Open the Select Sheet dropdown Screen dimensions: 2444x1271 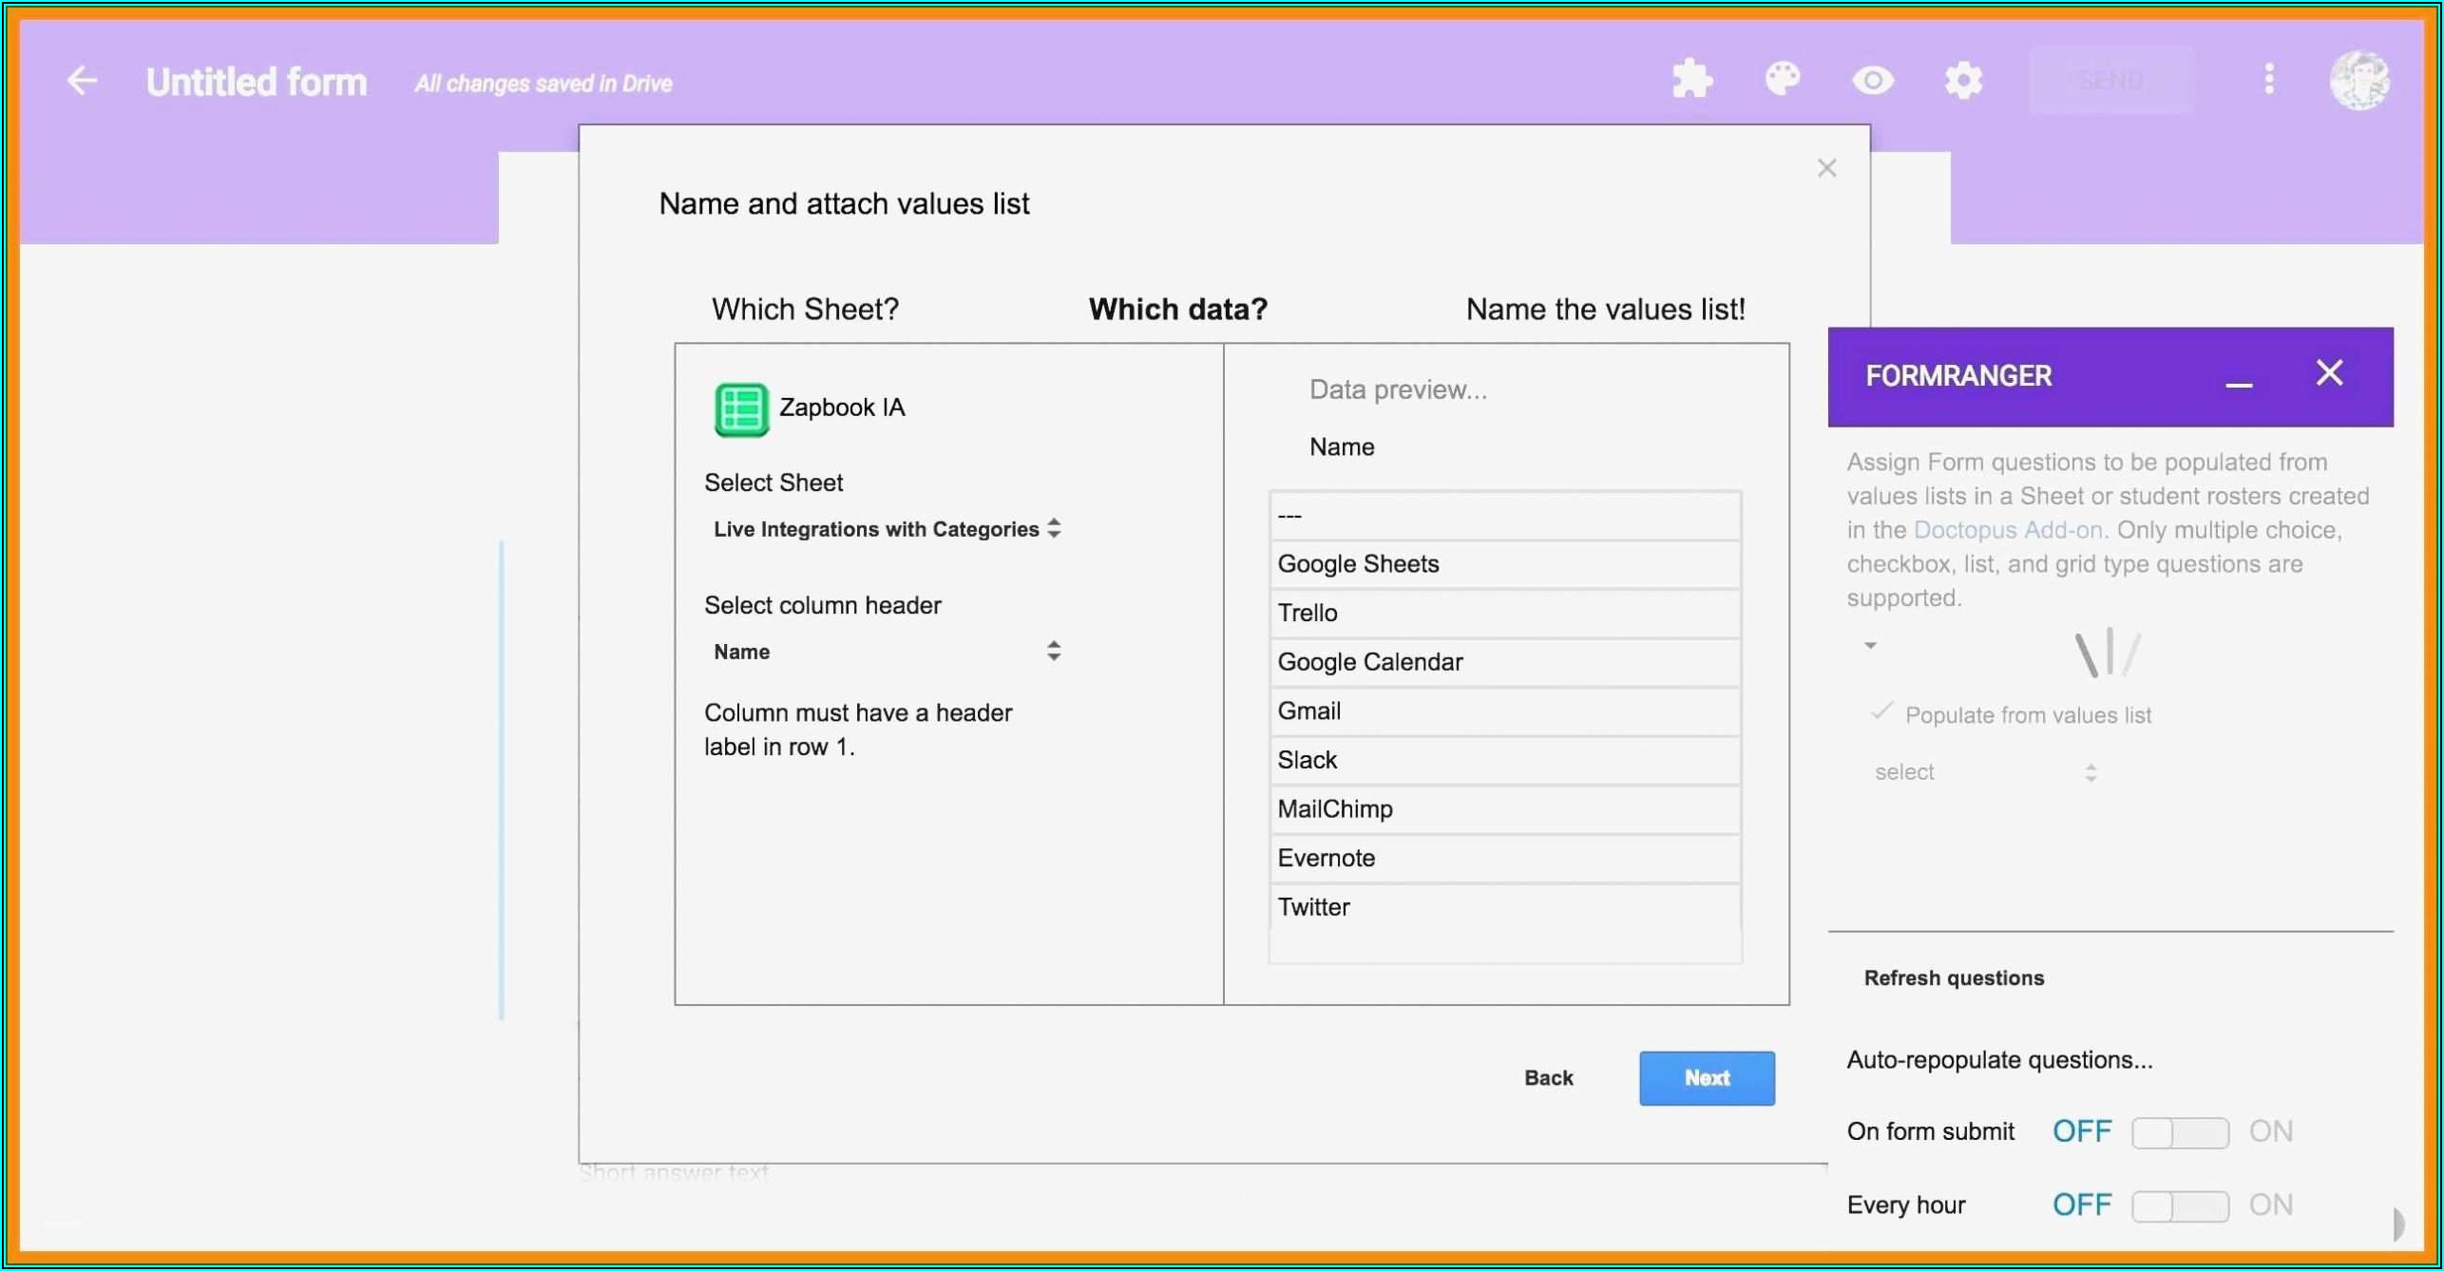tap(886, 529)
